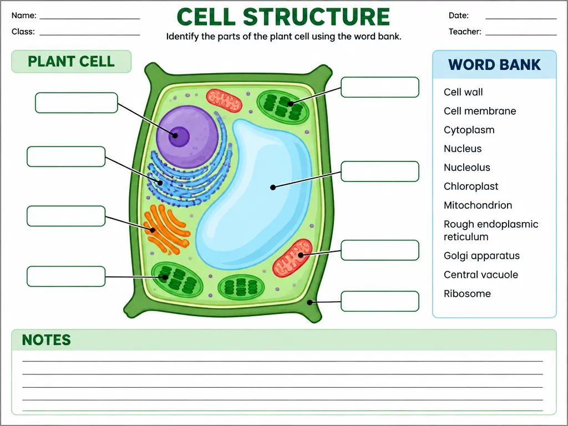Select the label box connected to the central vacuole

[379, 171]
